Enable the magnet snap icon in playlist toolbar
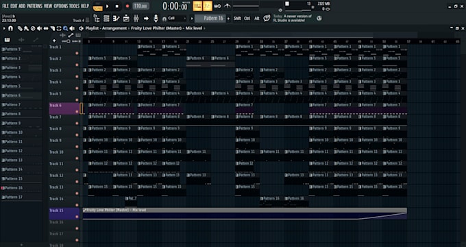 11,28
